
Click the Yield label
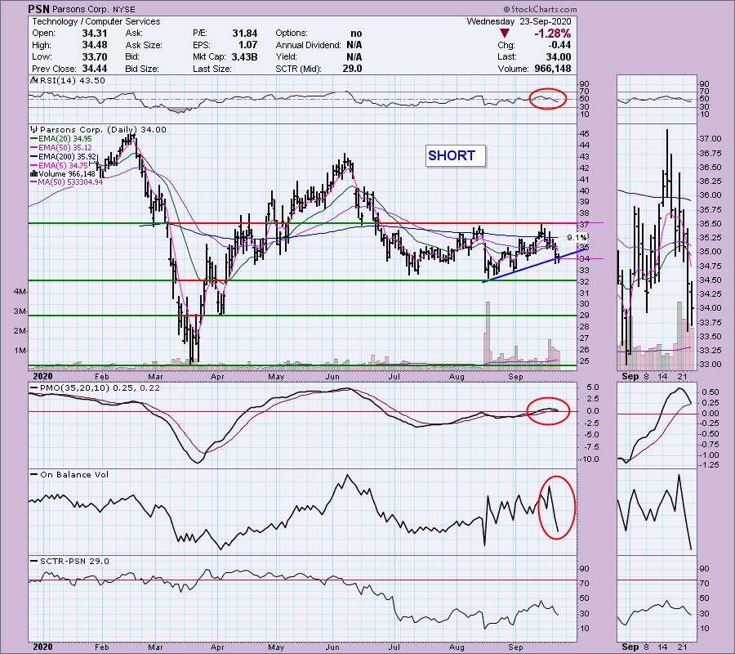[x=287, y=56]
